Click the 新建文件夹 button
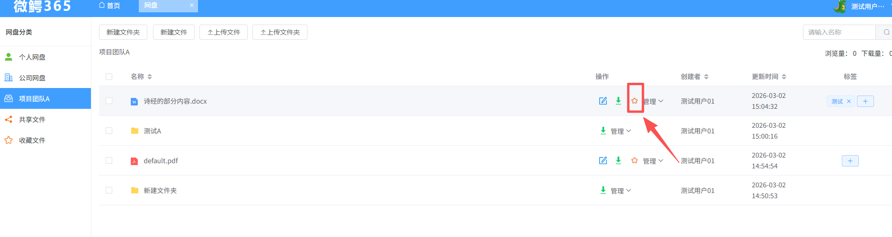 tap(123, 32)
